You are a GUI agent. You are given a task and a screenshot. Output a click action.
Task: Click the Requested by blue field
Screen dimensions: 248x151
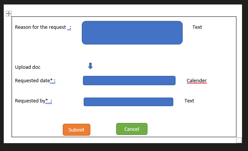(128, 102)
